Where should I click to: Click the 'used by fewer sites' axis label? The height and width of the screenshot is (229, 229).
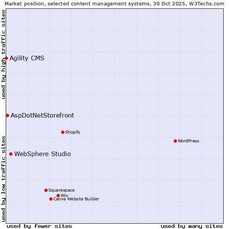pos(39,226)
